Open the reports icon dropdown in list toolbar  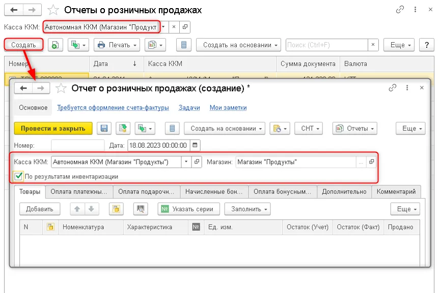(155, 45)
